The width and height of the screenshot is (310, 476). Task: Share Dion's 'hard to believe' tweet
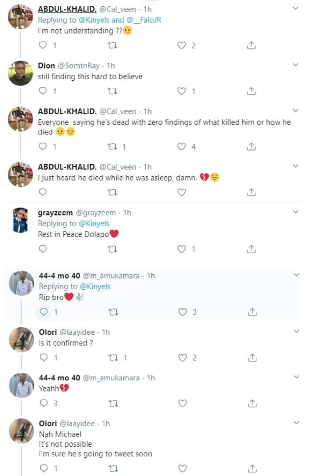pos(251,91)
